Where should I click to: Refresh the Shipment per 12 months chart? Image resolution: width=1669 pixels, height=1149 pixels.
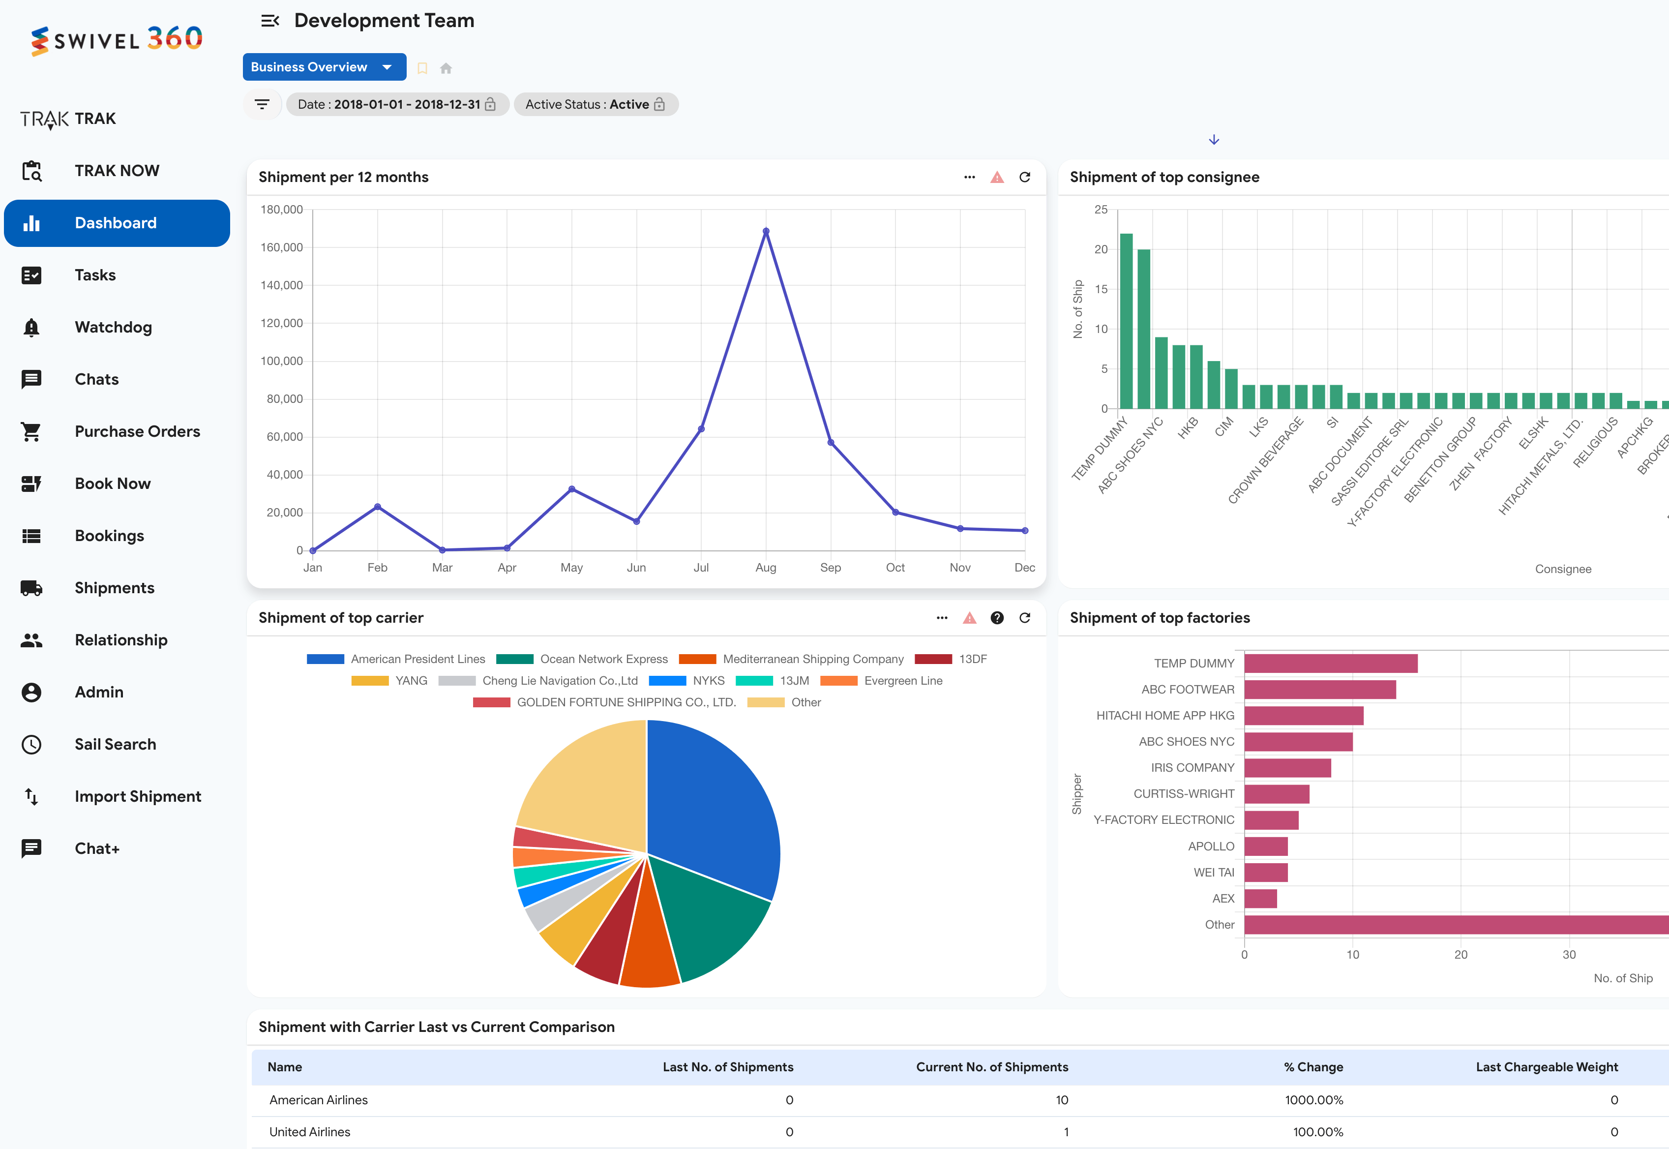[1025, 177]
